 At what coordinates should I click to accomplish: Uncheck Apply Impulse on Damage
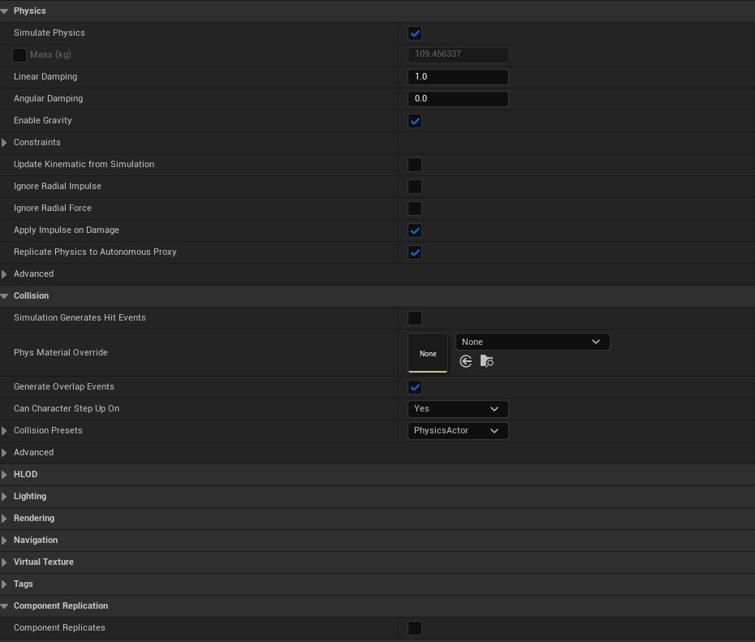click(415, 231)
